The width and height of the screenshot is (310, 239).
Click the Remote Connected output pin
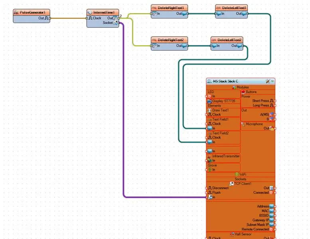(275, 229)
